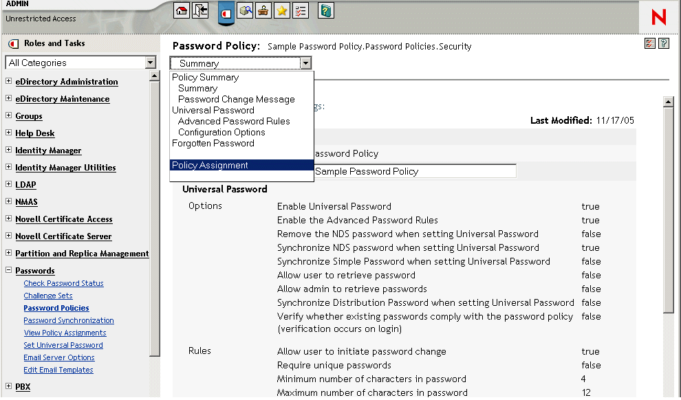Click the Exit door icon
This screenshot has width=681, height=400.
click(x=200, y=10)
